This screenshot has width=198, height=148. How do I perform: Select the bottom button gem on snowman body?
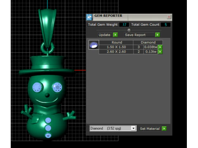coord(48,135)
